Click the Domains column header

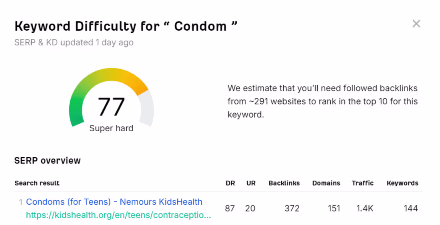pos(326,183)
